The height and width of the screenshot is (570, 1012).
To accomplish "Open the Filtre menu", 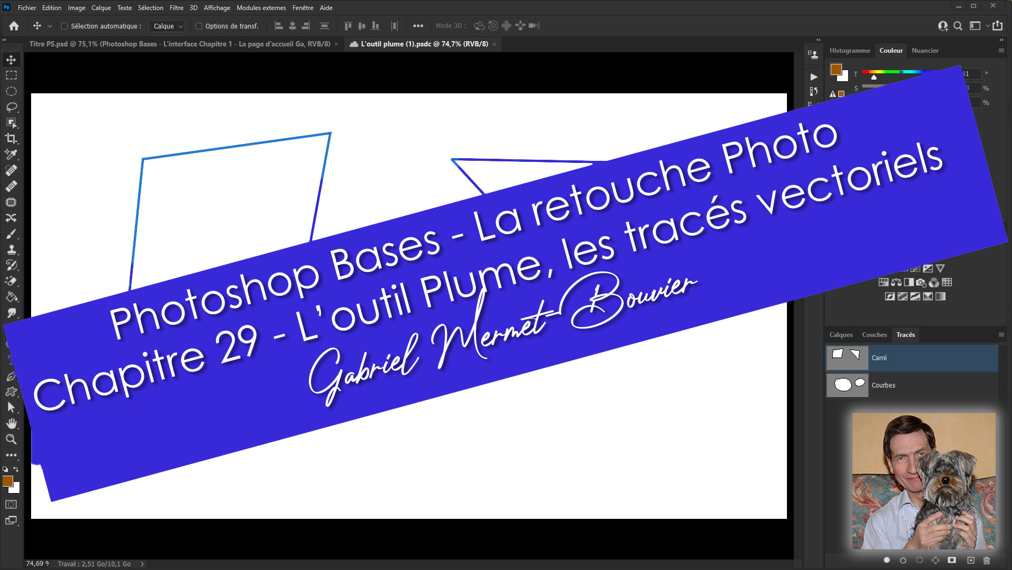I will 176,8.
